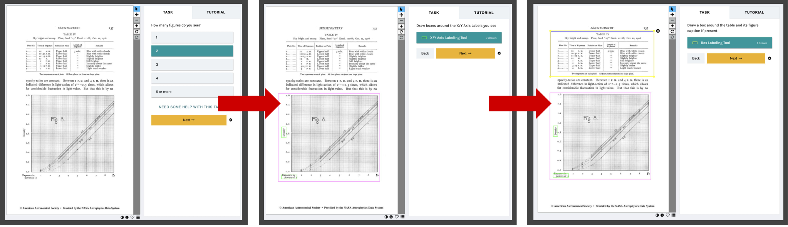Open the TUTORIAL tab in the middle panel
The height and width of the screenshot is (227, 788).
pos(484,13)
